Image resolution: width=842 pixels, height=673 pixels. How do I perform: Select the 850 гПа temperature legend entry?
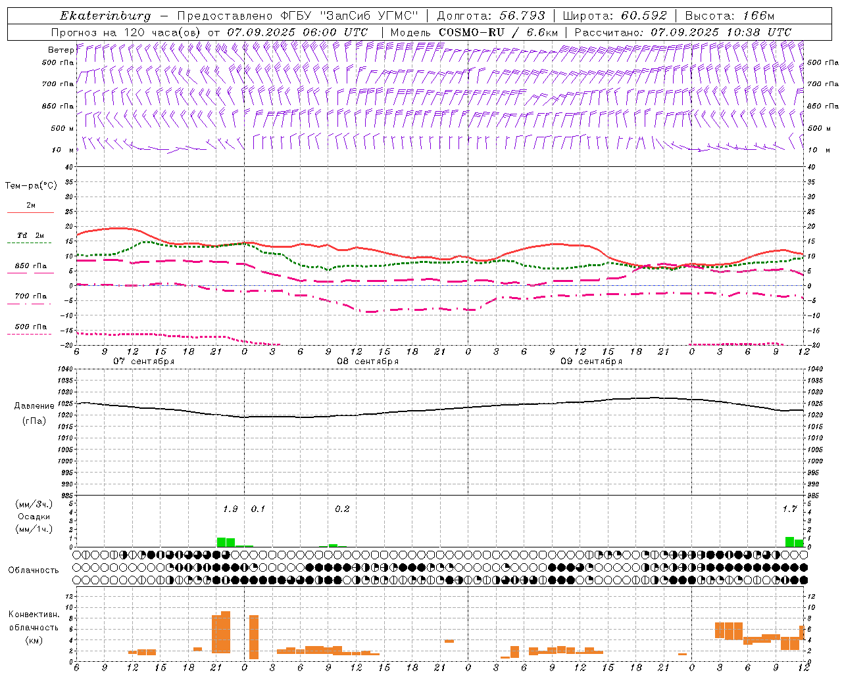[31, 266]
